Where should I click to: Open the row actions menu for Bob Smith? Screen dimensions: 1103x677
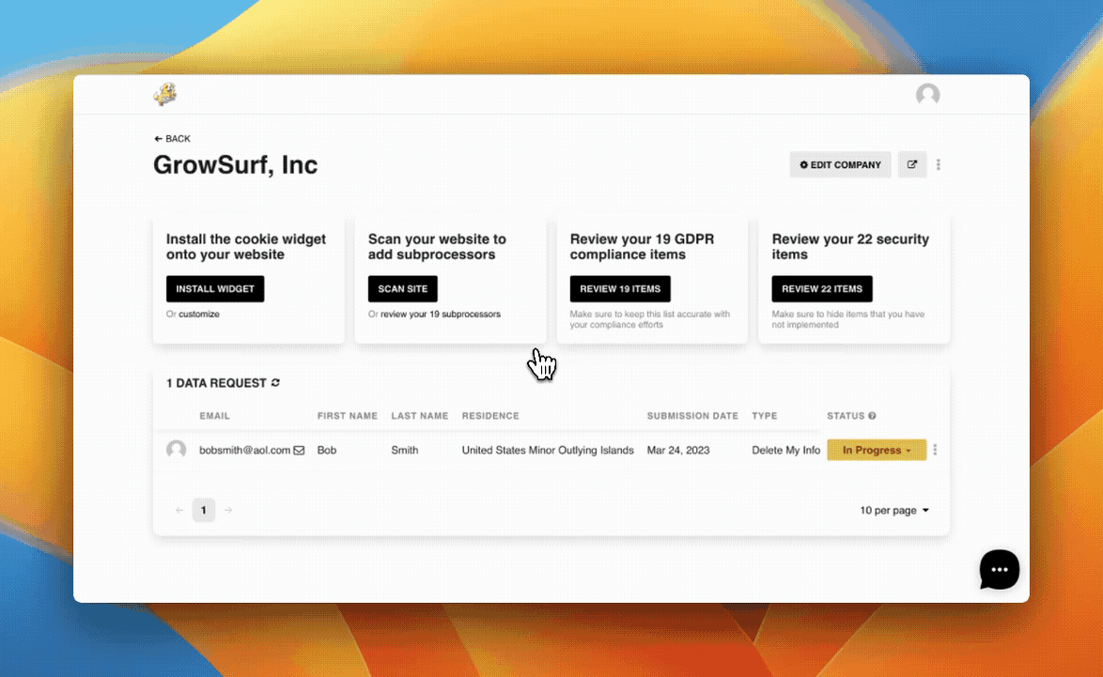click(x=935, y=451)
